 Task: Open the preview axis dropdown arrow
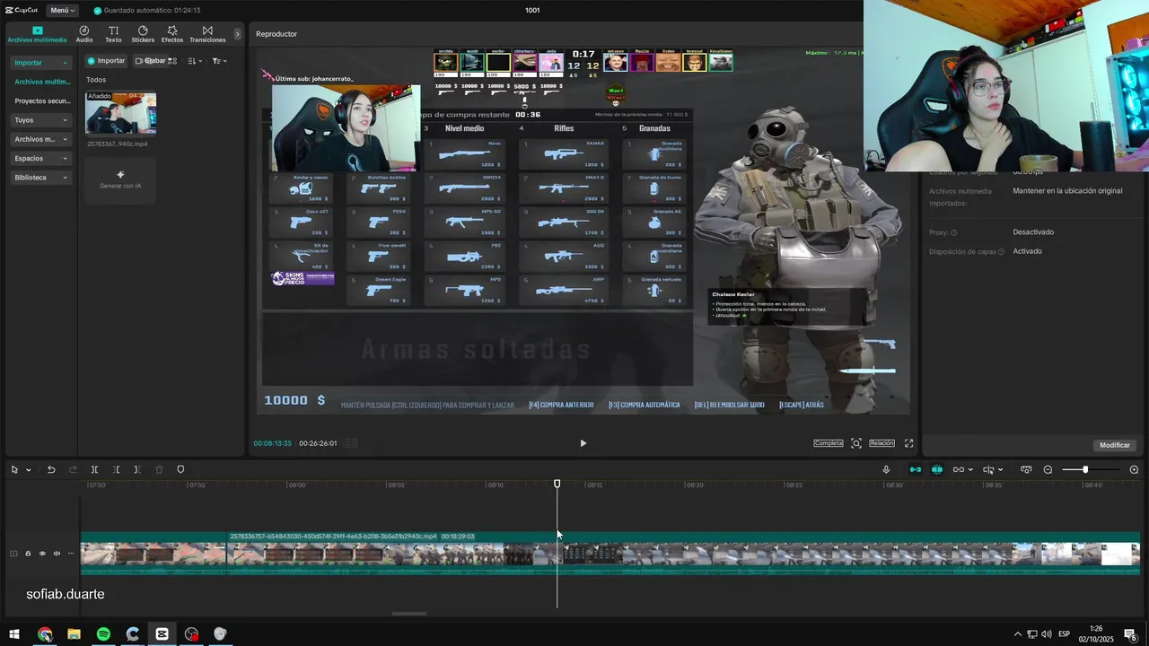[1001, 470]
